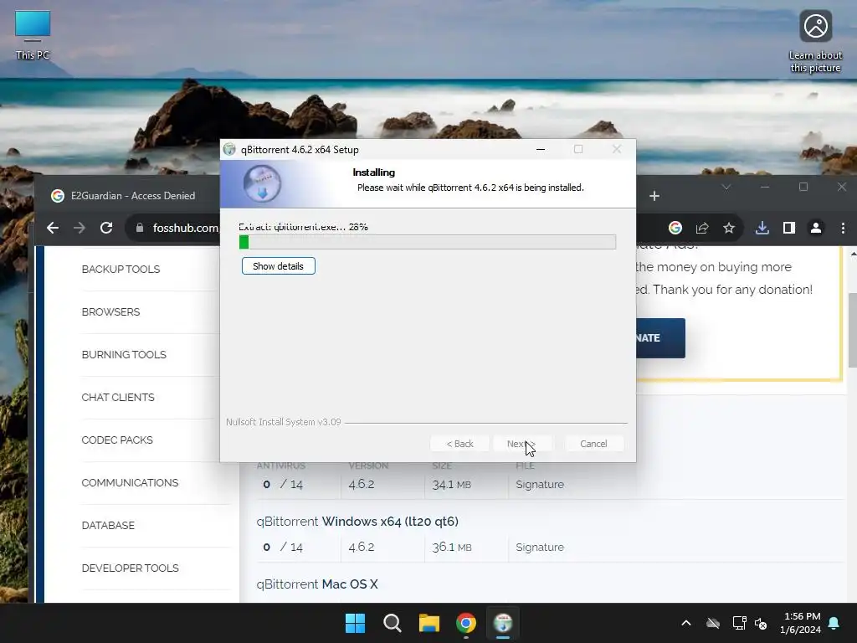The image size is (857, 643).
Task: Open network tray icon
Action: (739, 623)
